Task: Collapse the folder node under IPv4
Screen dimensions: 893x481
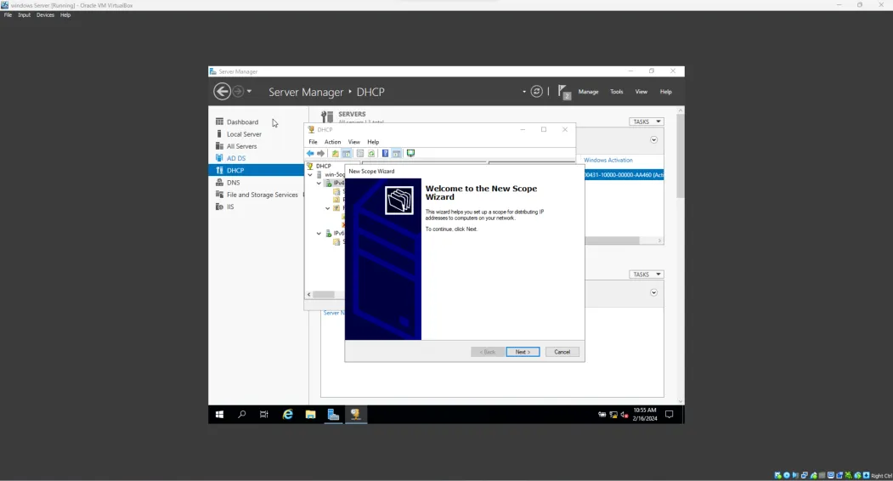Action: click(x=327, y=208)
